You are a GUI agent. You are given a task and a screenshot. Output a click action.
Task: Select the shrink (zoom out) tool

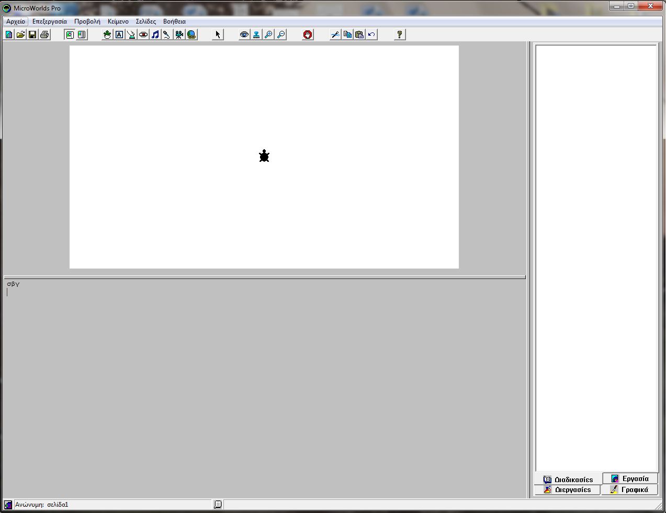point(281,35)
